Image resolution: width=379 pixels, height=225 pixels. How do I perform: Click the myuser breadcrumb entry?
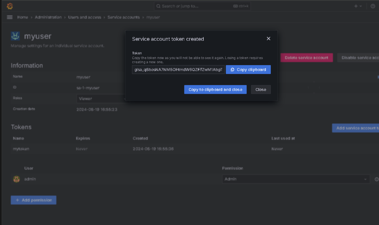coord(153,17)
